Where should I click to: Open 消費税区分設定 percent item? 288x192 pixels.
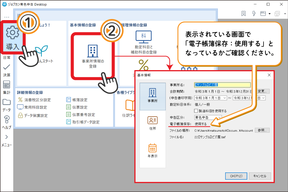click(x=35, y=100)
